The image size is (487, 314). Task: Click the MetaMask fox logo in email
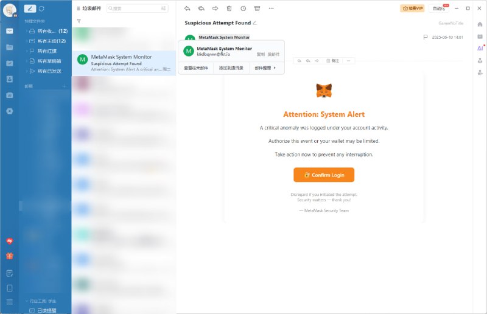click(324, 91)
